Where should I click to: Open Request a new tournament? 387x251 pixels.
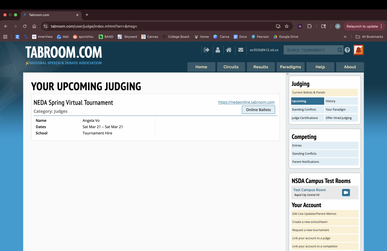325,230
